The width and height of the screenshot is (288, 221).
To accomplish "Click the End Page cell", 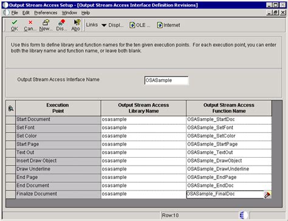I will point(58,178).
